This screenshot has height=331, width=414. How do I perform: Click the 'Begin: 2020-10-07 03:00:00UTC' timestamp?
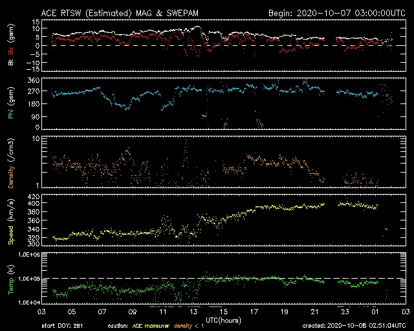point(337,13)
